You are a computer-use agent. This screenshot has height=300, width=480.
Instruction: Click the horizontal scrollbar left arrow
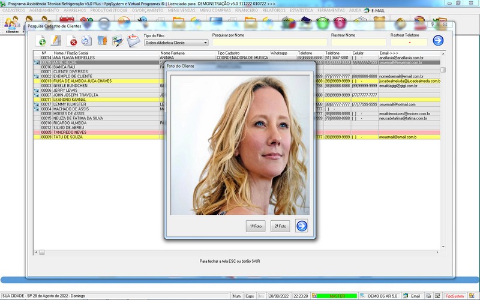[x=36, y=252]
